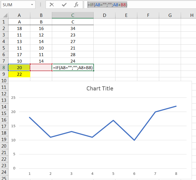Cancel formula entry with the X icon
This screenshot has width=196, height=180.
52,5
